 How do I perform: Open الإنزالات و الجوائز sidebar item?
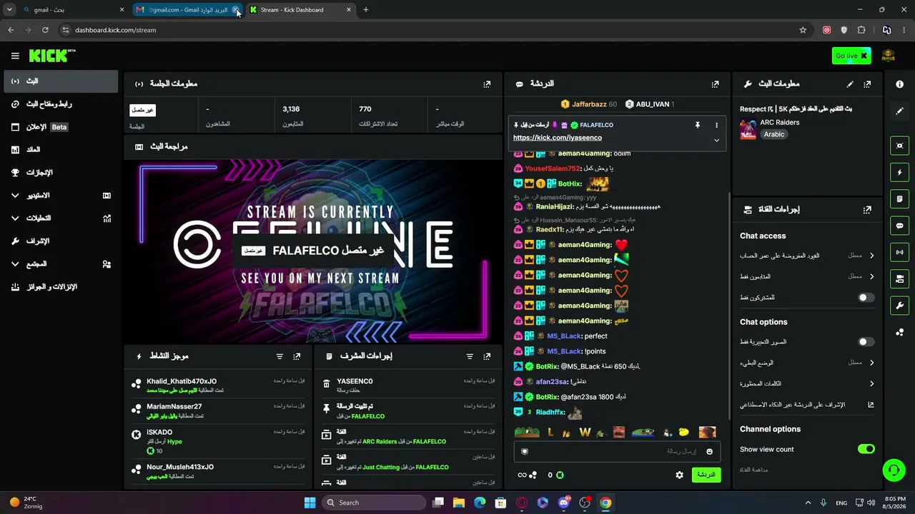click(61, 287)
